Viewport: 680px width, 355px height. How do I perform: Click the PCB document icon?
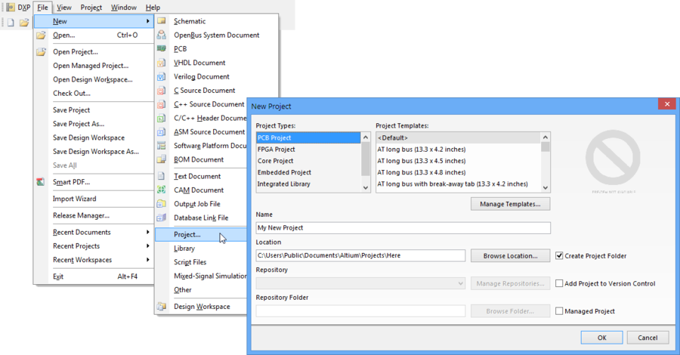pyautogui.click(x=162, y=48)
